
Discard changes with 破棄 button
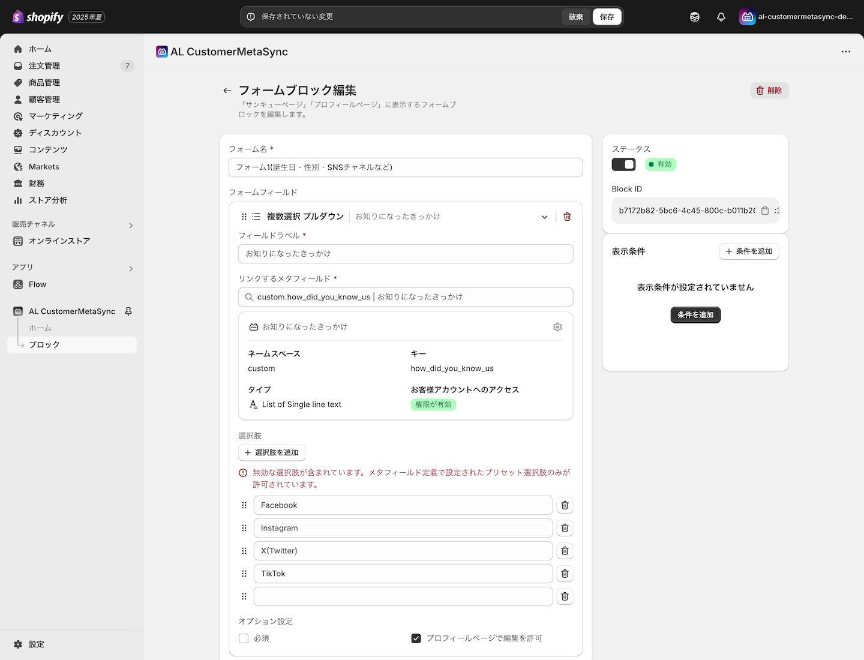click(576, 17)
